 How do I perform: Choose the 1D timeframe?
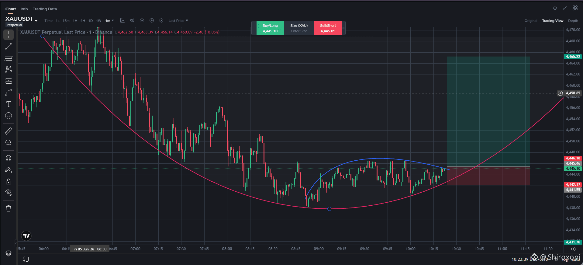click(90, 21)
